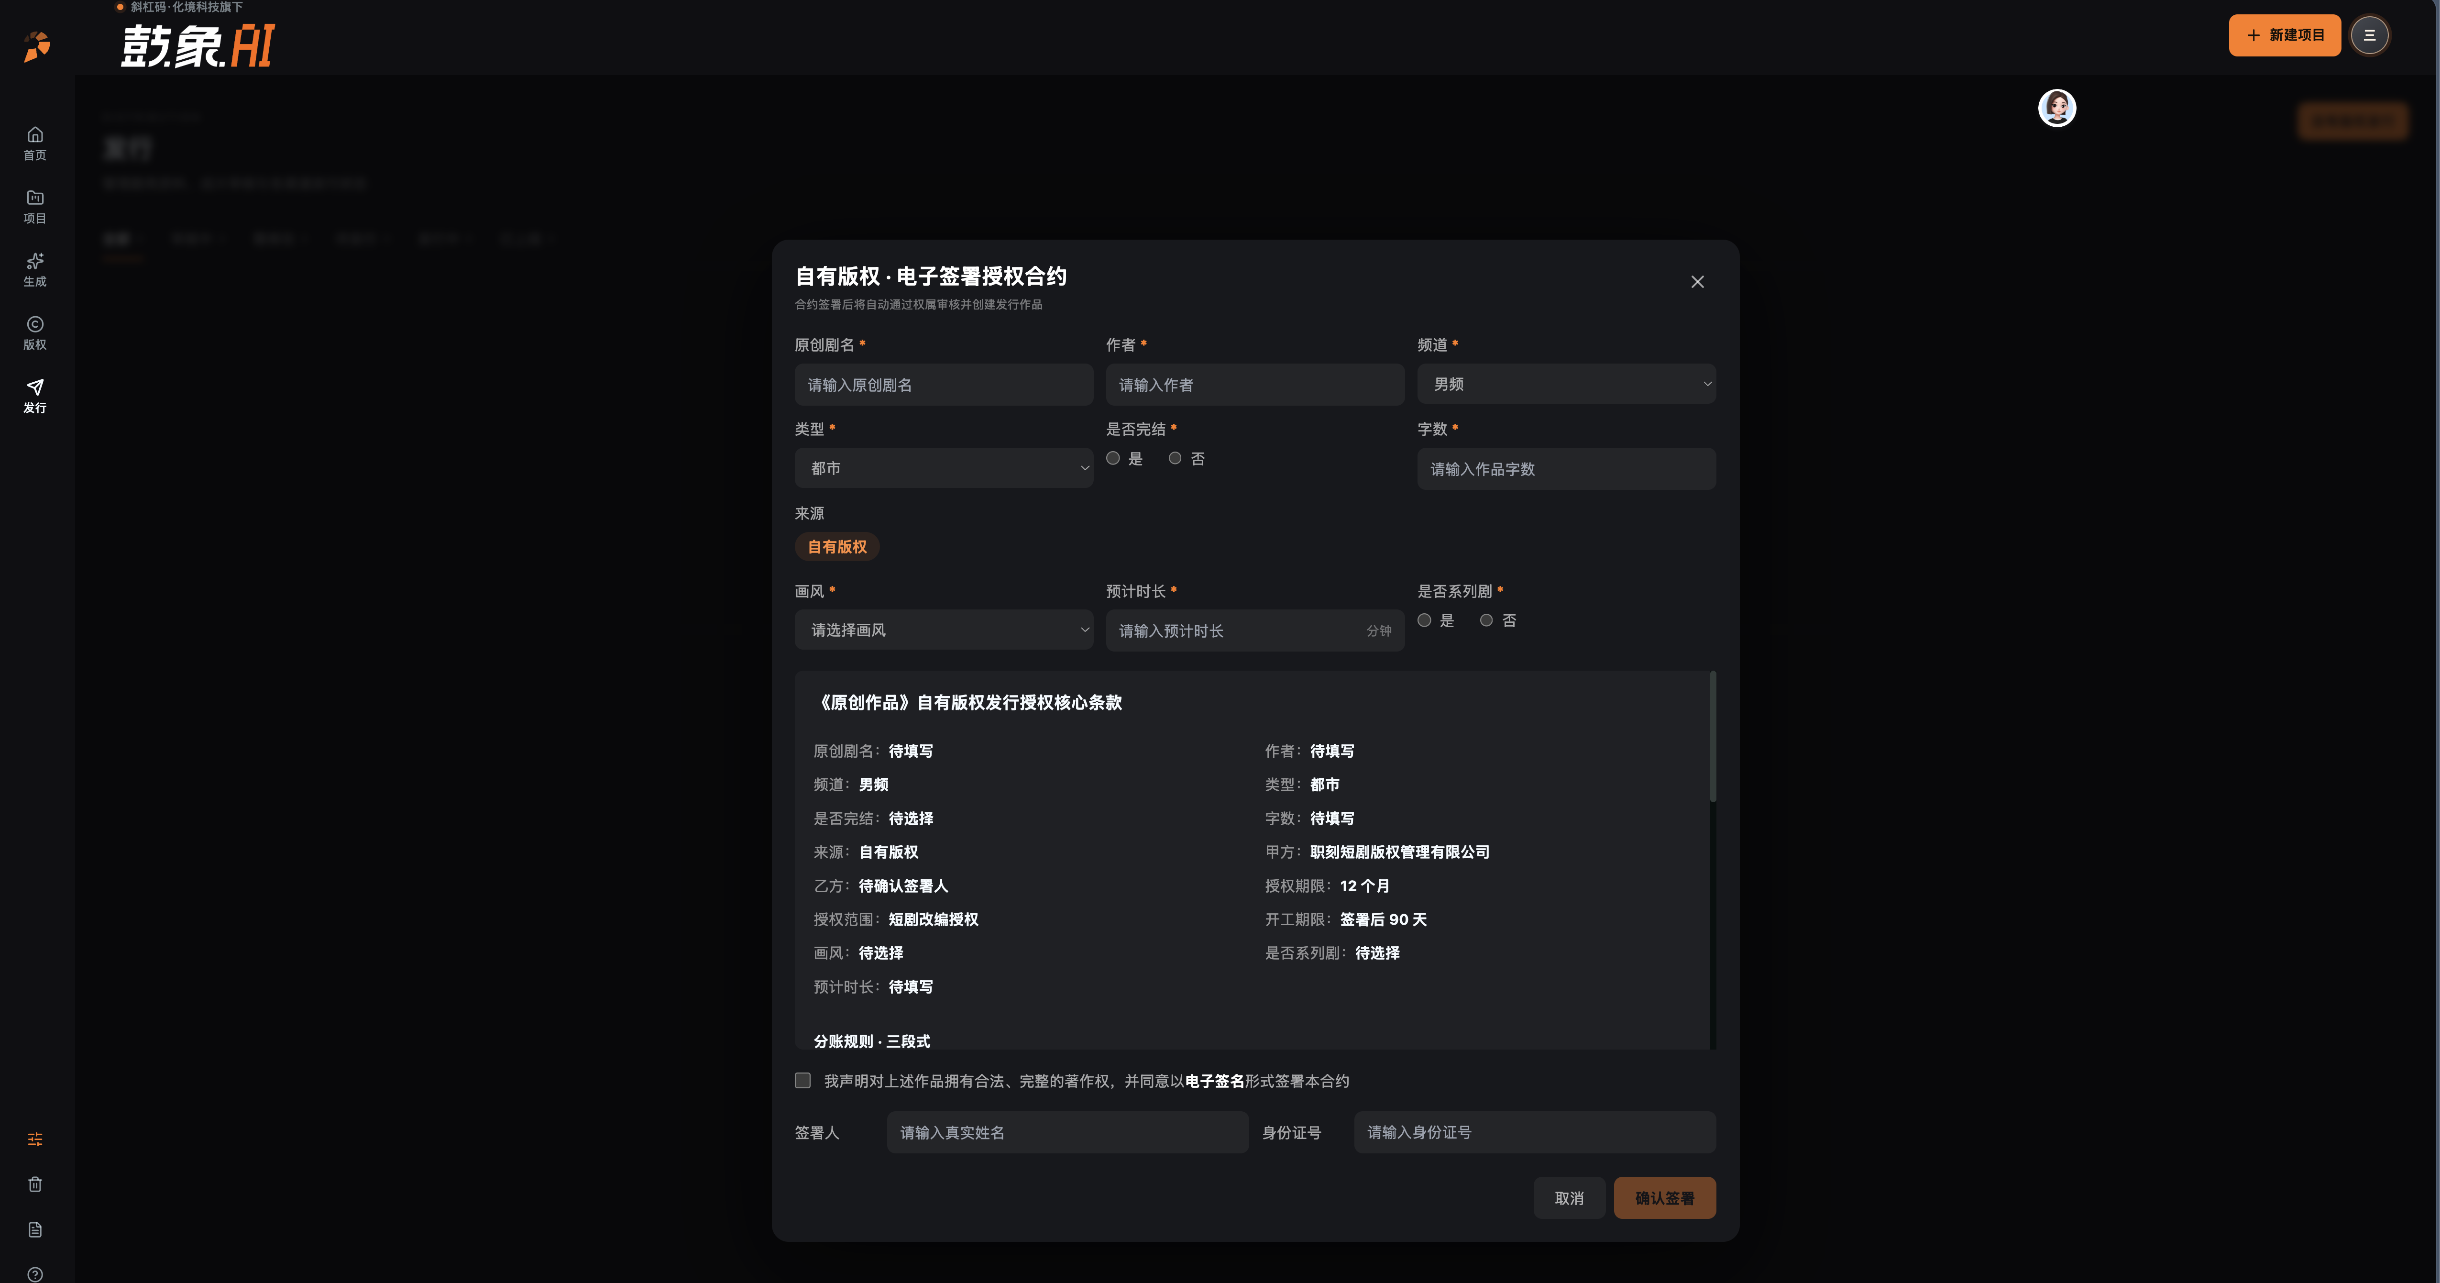Open the 首页 home sidebar icon
The width and height of the screenshot is (2440, 1283).
35,143
